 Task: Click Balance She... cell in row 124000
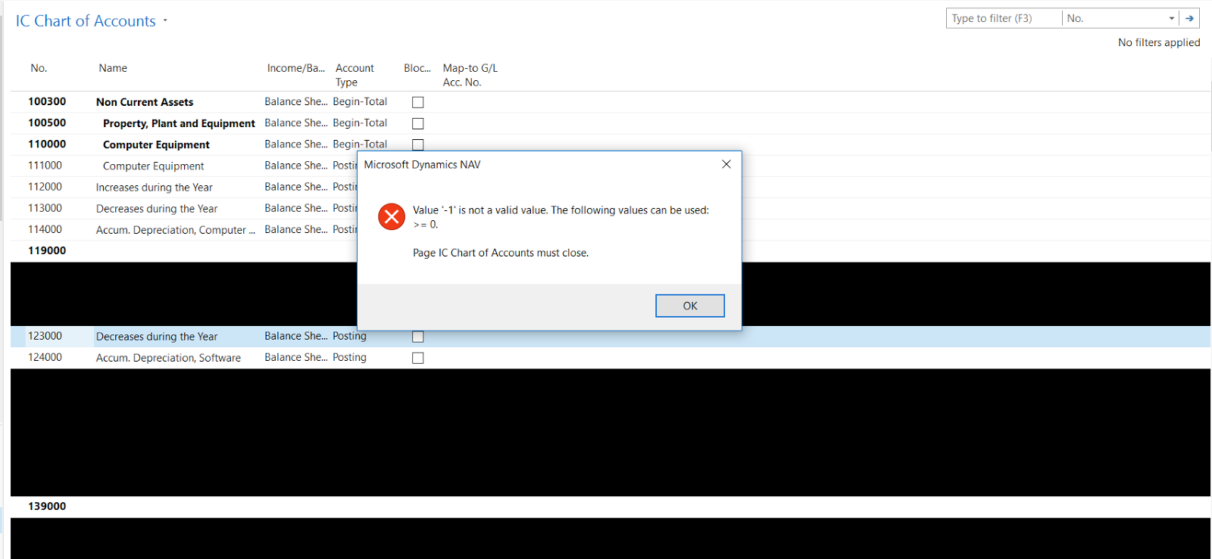(296, 357)
